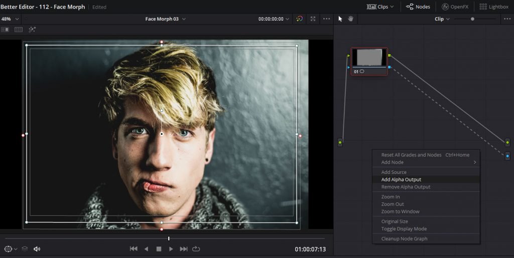
Task: Select the hand pan tool
Action: pyautogui.click(x=350, y=19)
